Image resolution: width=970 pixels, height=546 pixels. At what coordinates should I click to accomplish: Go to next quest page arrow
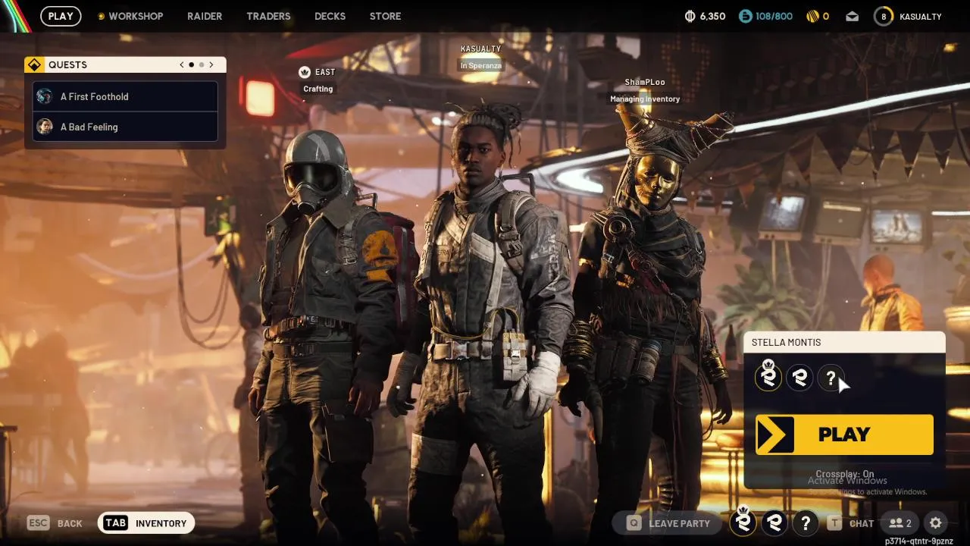tap(211, 65)
